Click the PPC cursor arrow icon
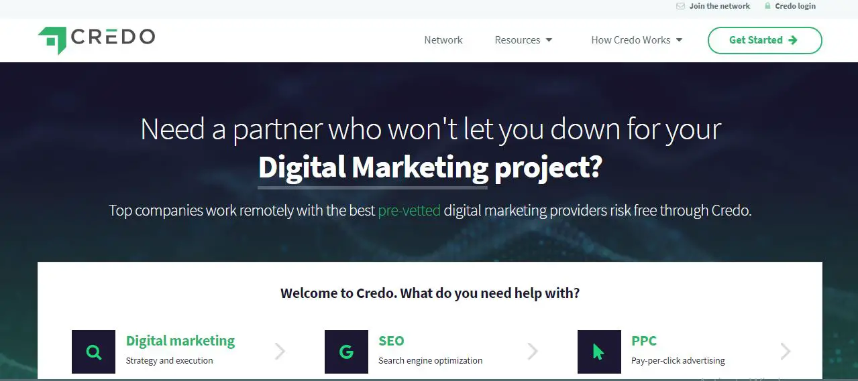Viewport: 858px width, 381px height. pyautogui.click(x=599, y=352)
